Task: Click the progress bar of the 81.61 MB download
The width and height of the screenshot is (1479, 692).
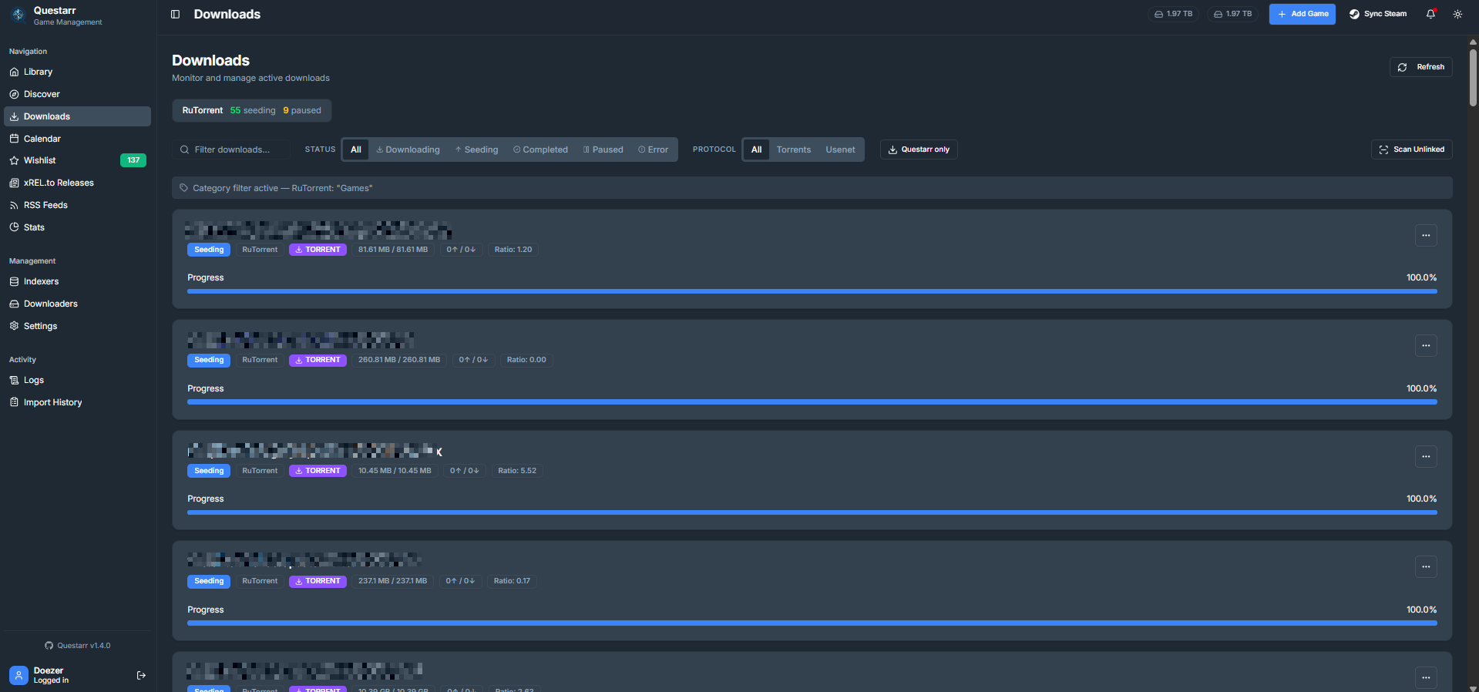Action: click(812, 291)
